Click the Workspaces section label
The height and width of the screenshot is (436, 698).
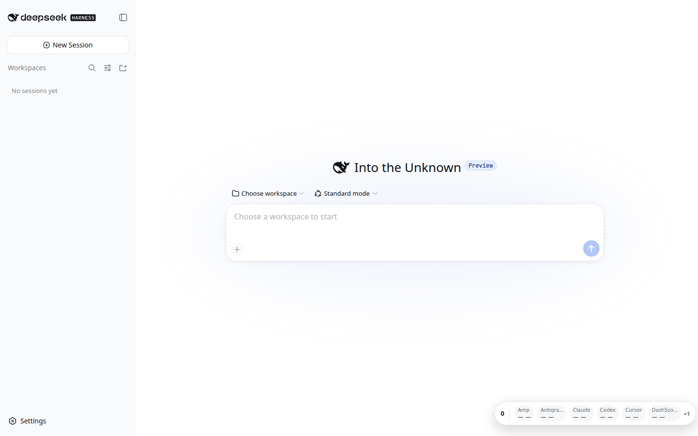[x=27, y=68]
